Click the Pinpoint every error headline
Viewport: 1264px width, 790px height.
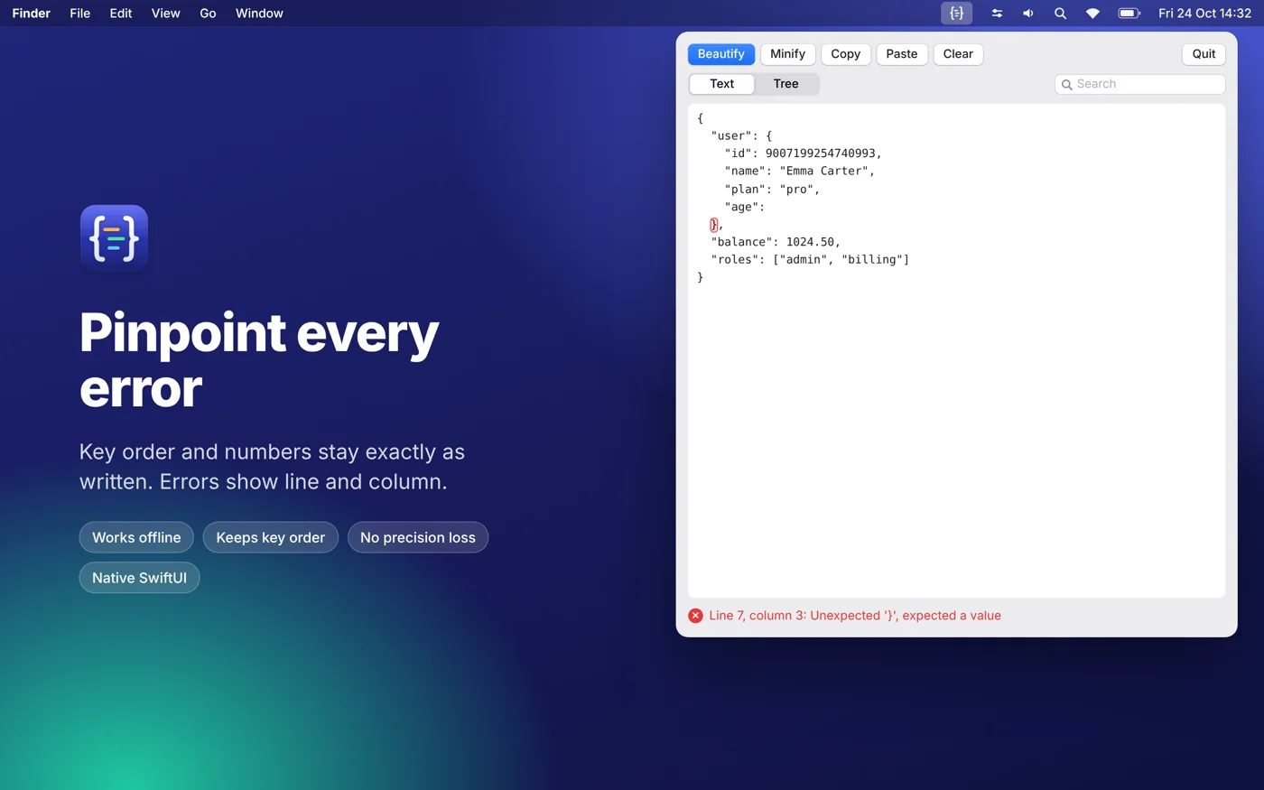(259, 360)
